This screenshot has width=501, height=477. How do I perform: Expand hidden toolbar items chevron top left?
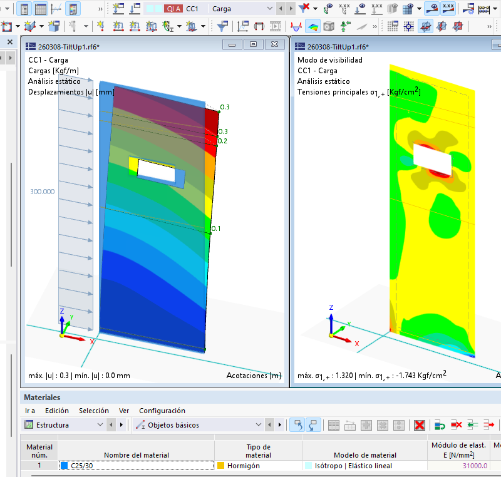100,9
